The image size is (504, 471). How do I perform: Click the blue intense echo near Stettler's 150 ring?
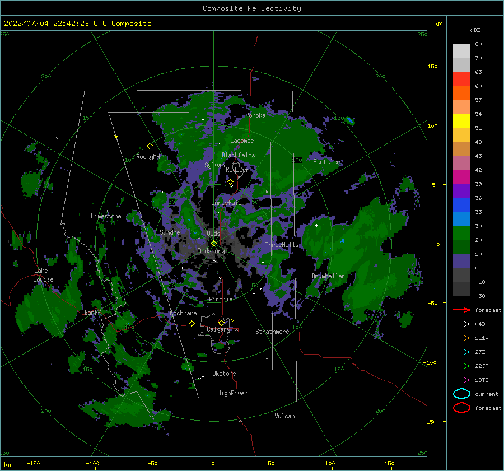pyautogui.click(x=349, y=120)
